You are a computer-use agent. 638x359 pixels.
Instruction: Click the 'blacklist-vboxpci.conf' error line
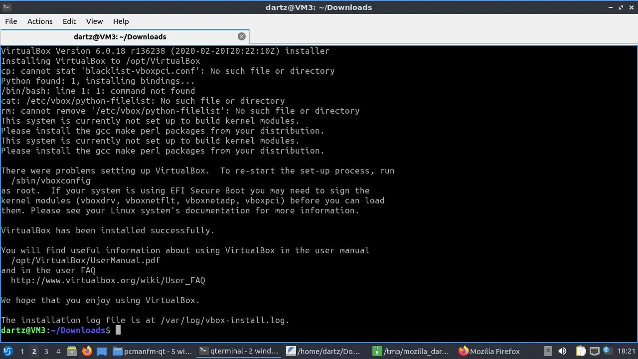pos(167,71)
